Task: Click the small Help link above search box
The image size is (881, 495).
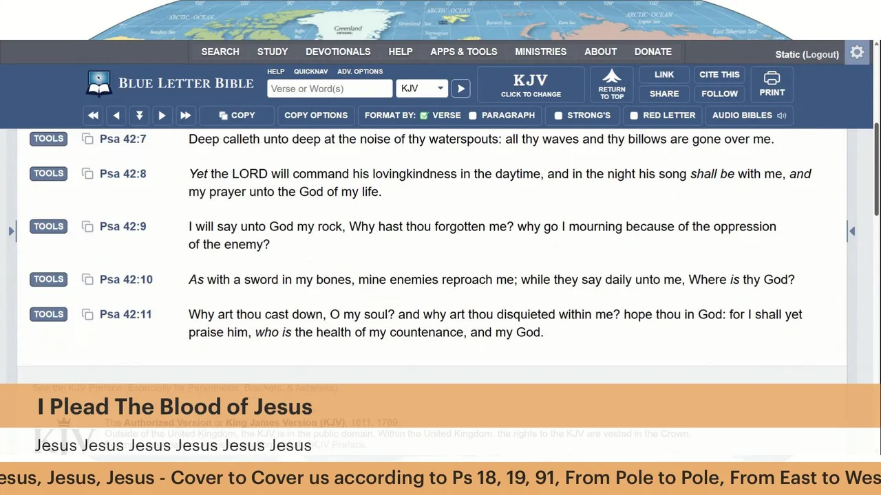Action: [x=275, y=71]
